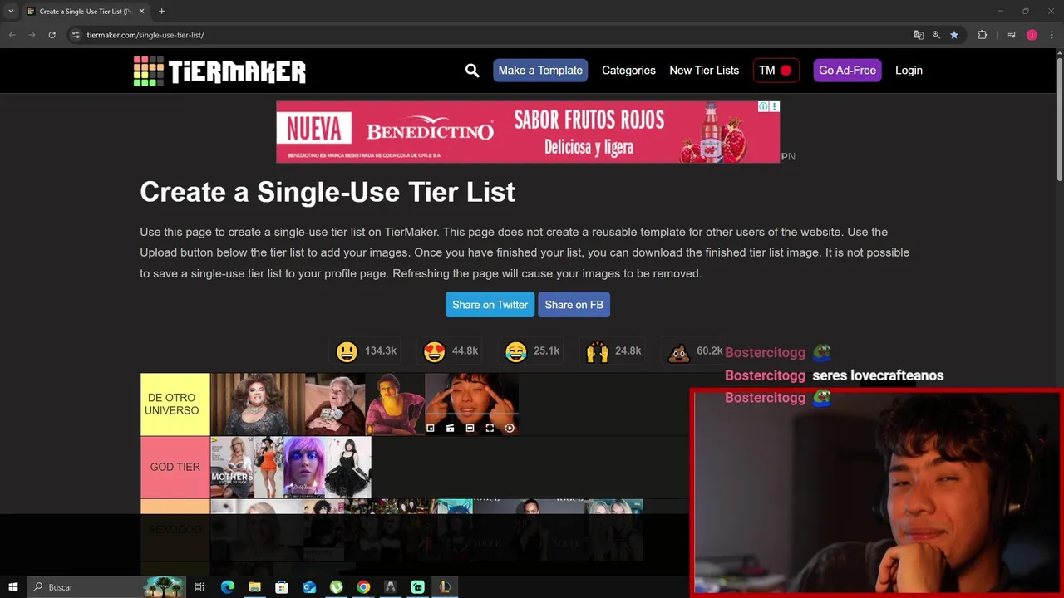Close the Single-Use Tier List tab
This screenshot has width=1064, height=598.
141,12
